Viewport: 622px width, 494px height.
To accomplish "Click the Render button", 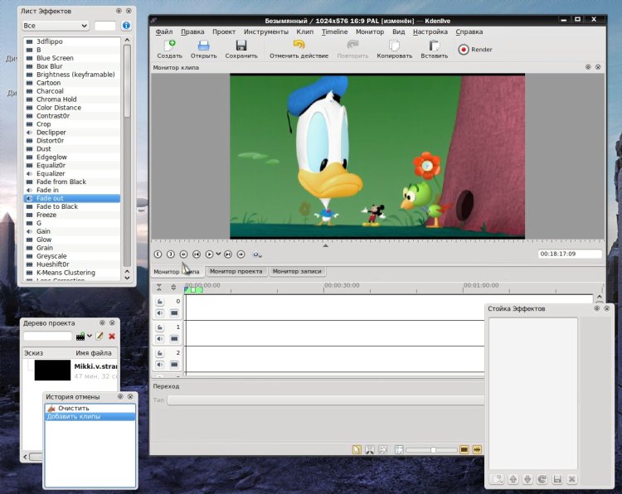I will tap(475, 50).
